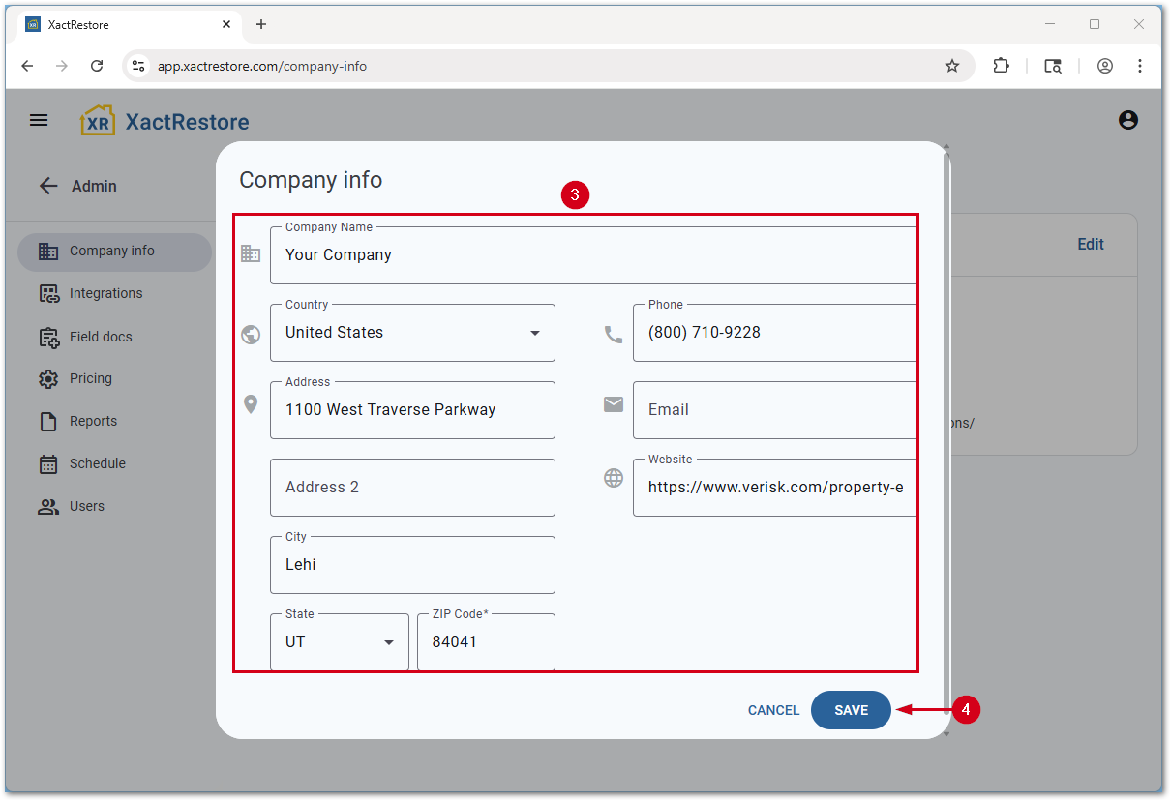The height and width of the screenshot is (801, 1171).
Task: Click the XactRestore logo
Action: click(x=165, y=122)
